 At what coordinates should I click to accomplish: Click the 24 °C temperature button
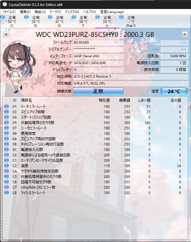(x=174, y=91)
